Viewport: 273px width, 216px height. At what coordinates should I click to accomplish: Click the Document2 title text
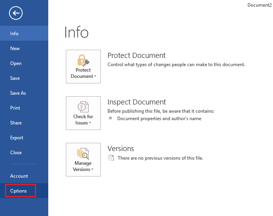tap(260, 5)
